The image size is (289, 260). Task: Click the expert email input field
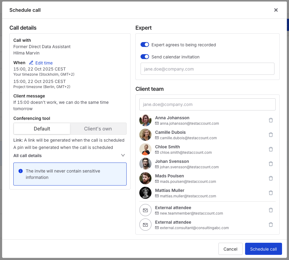(x=207, y=69)
